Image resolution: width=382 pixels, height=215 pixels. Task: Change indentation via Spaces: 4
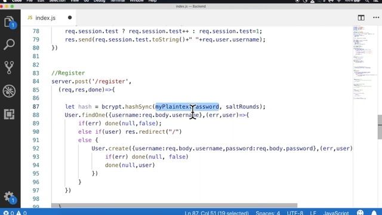[x=268, y=213]
